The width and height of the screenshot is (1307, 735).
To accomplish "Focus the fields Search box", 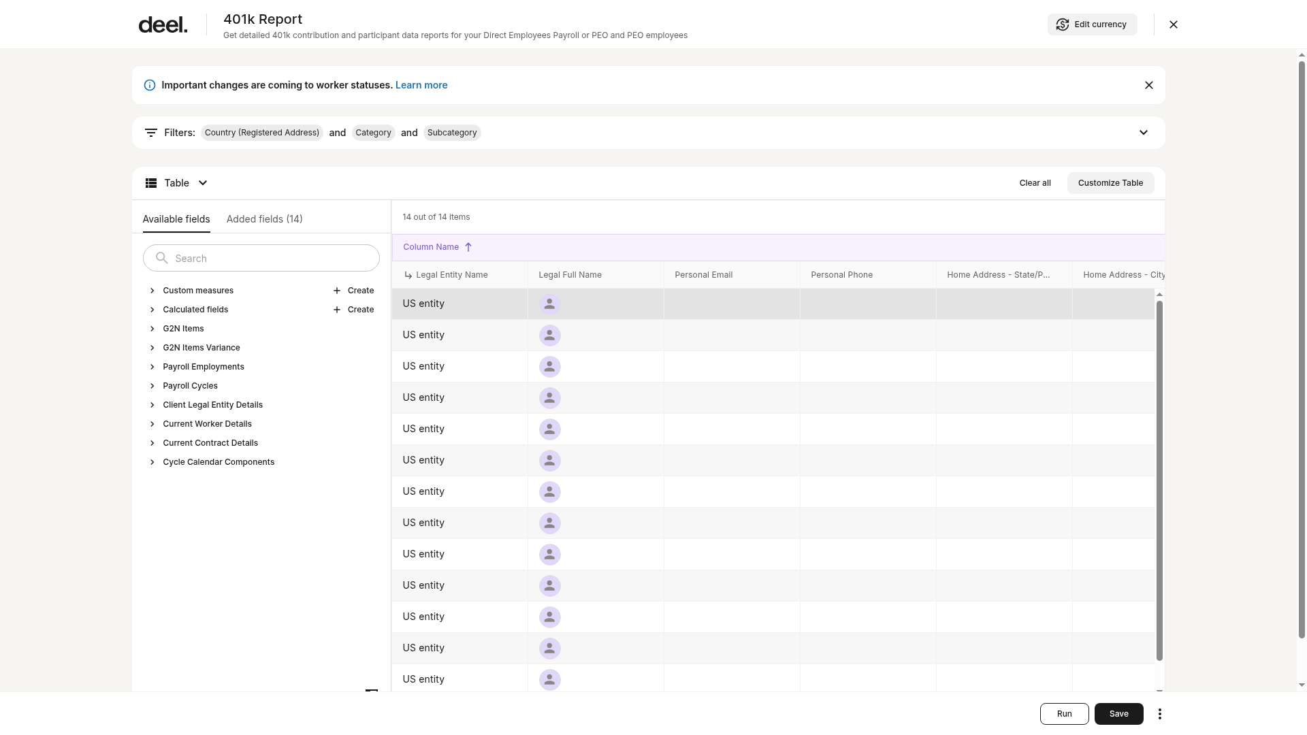I will click(x=261, y=258).
